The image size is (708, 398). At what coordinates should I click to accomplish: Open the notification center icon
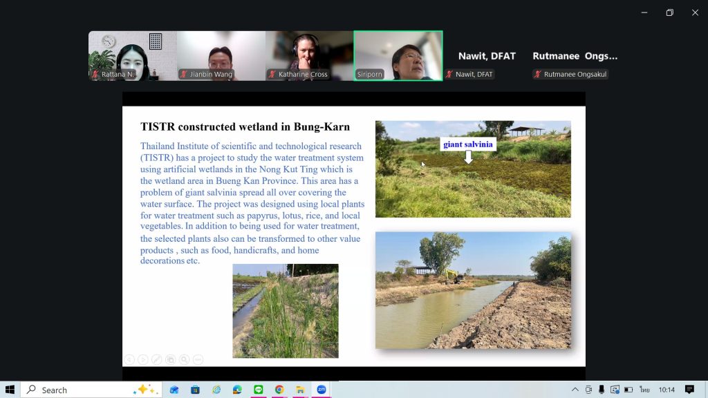[689, 390]
